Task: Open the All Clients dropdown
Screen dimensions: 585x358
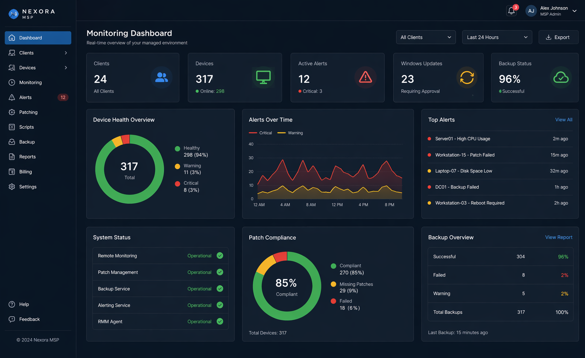Action: tap(426, 37)
